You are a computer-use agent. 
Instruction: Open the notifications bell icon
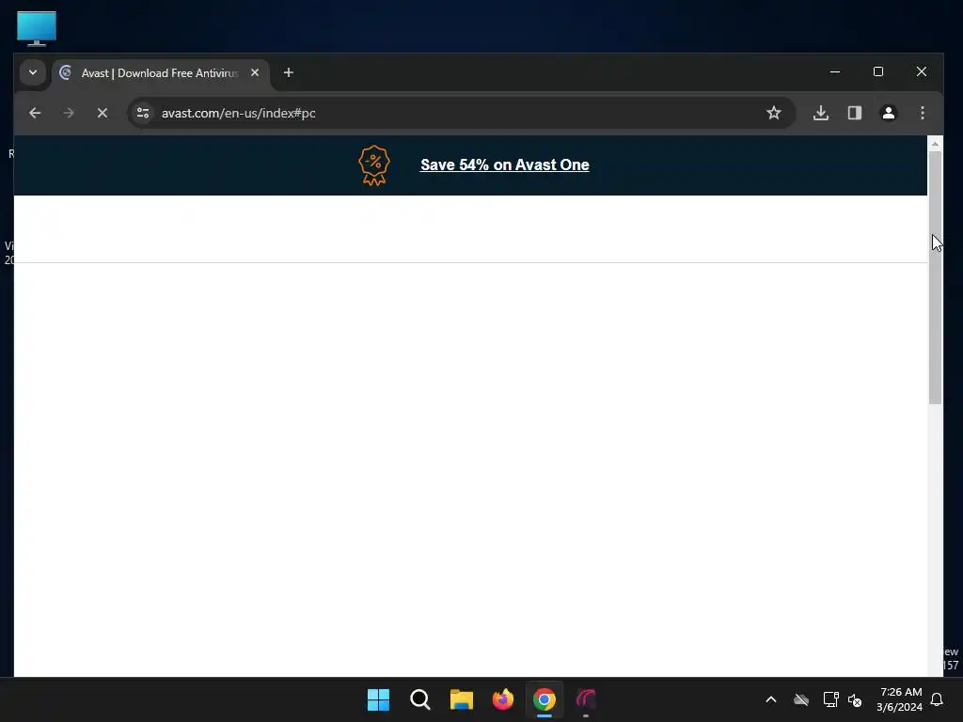(938, 699)
